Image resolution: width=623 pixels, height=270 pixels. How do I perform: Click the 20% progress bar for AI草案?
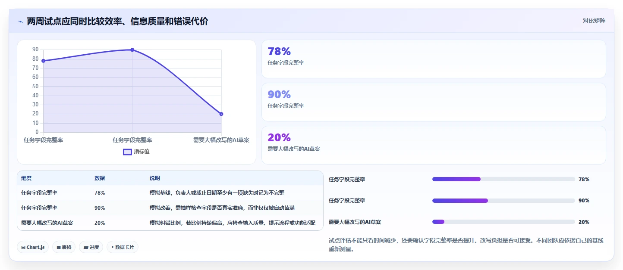click(503, 222)
